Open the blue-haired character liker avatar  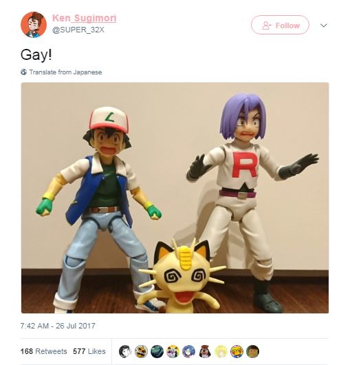point(189,351)
